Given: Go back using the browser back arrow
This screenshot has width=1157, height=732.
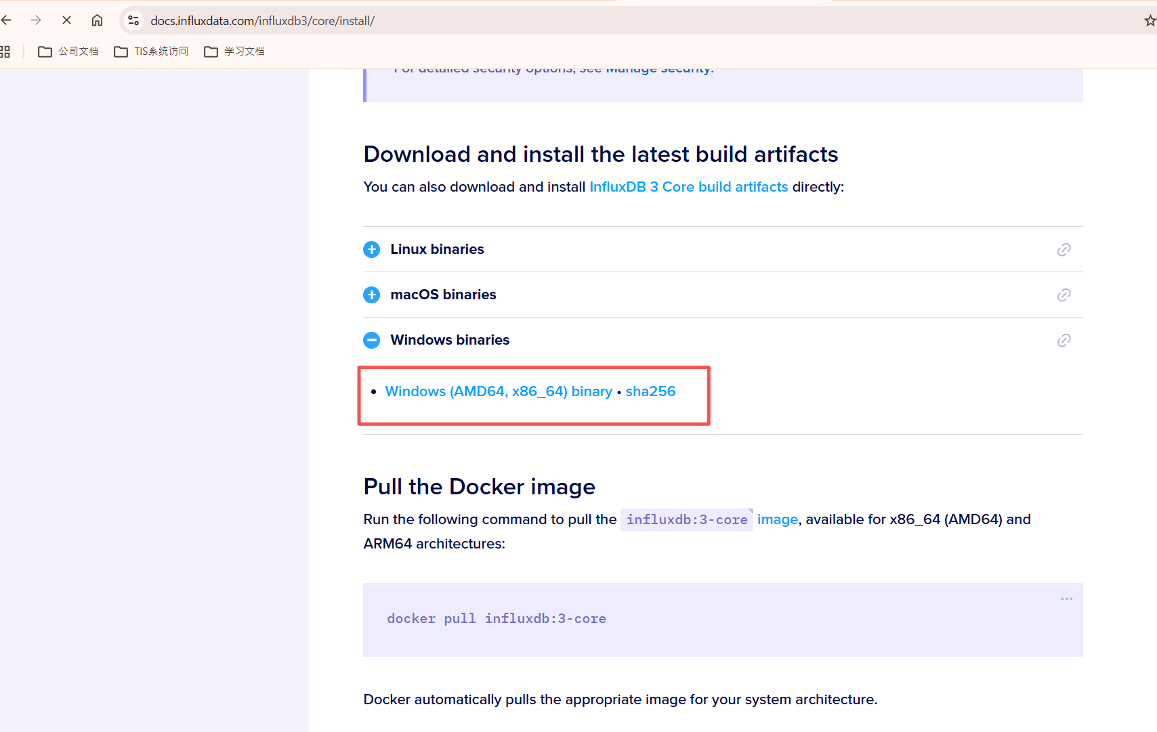Looking at the screenshot, I should (6, 20).
